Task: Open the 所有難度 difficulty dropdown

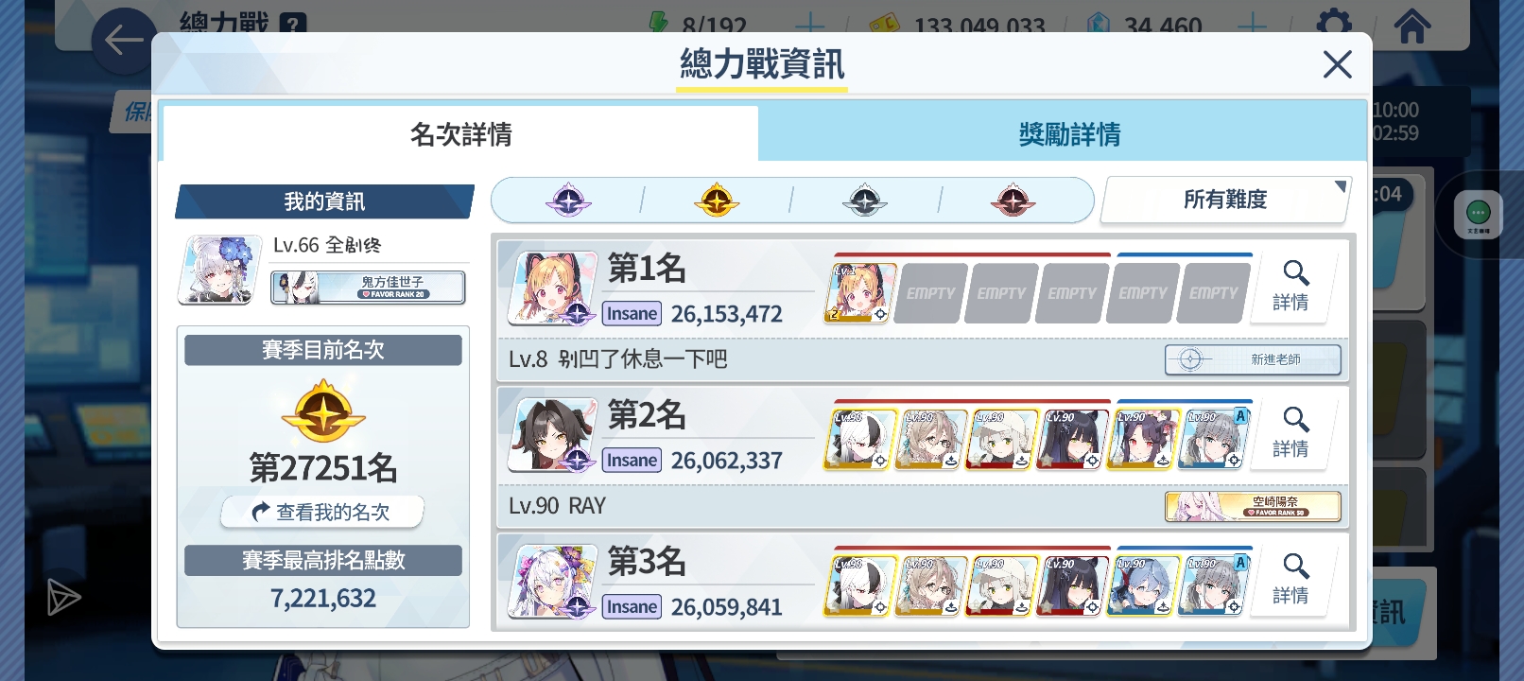Action: (1225, 200)
